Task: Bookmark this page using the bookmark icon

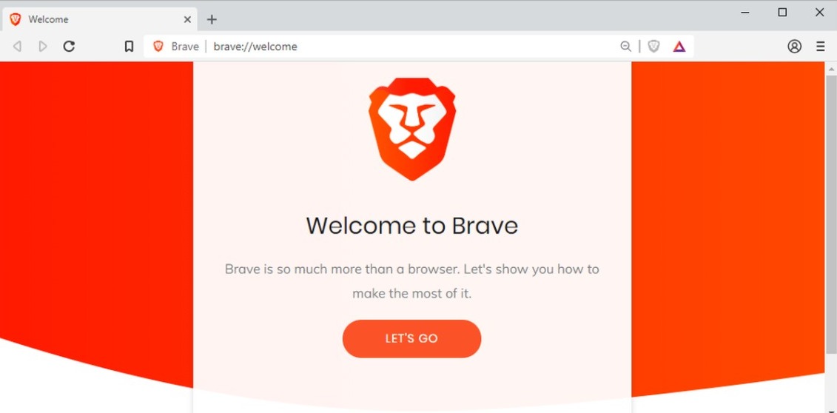Action: pyautogui.click(x=129, y=47)
